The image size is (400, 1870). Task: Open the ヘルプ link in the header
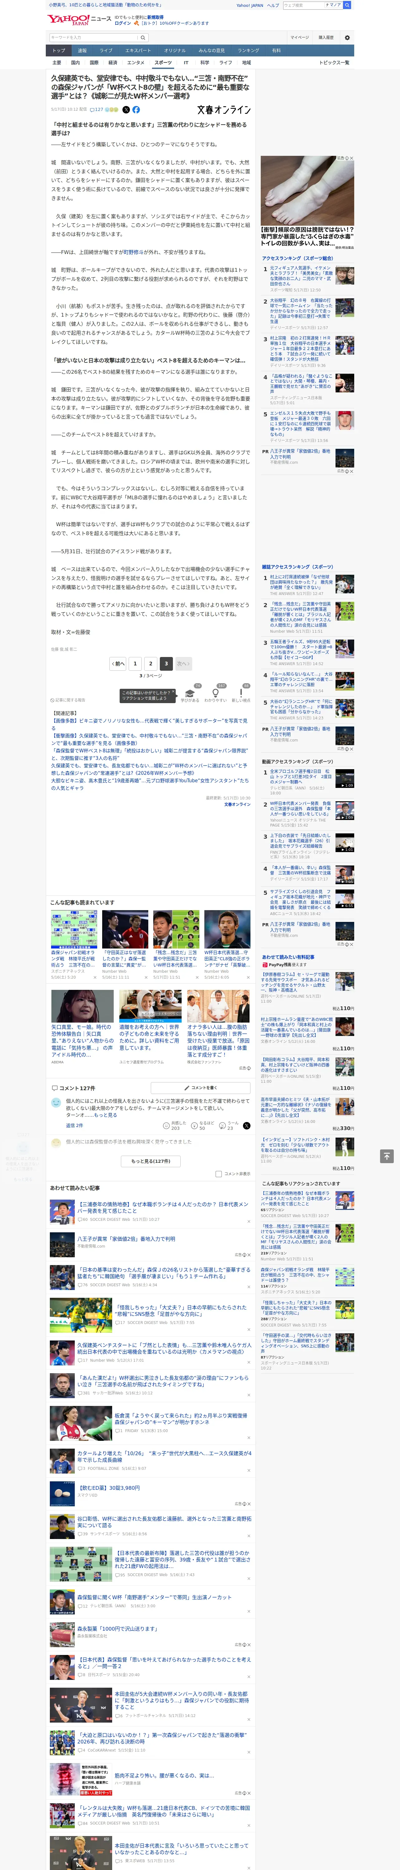[273, 5]
